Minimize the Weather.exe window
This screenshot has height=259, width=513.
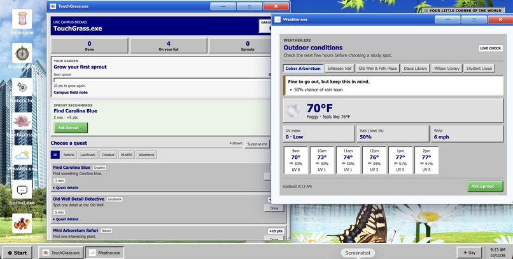coord(447,20)
